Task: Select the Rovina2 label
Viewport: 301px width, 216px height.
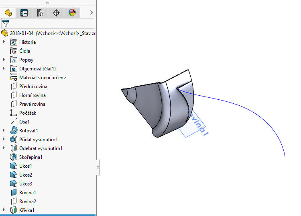Action: tap(28, 202)
